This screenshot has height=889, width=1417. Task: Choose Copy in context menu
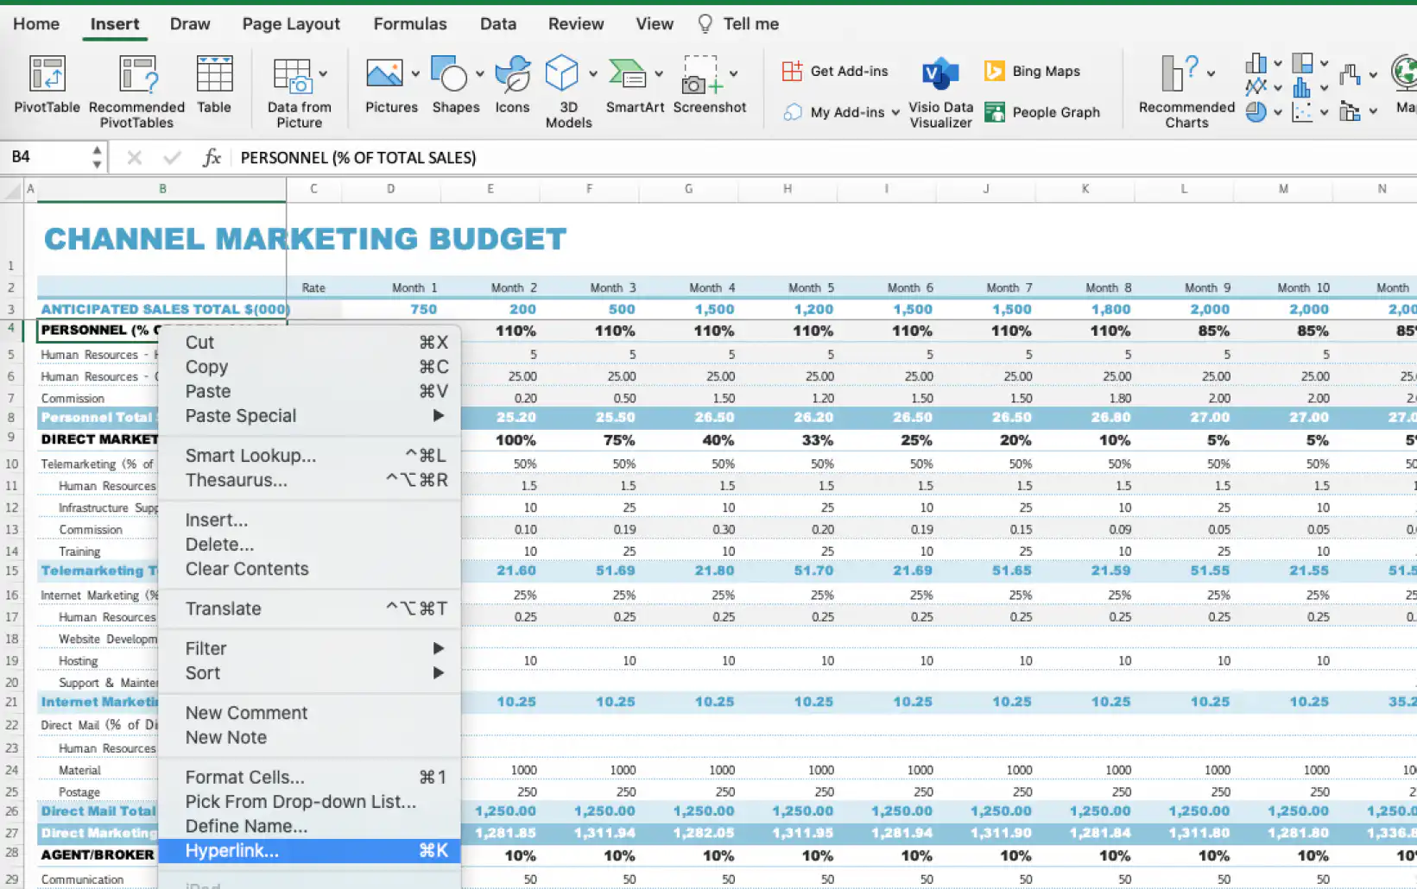pos(310,367)
